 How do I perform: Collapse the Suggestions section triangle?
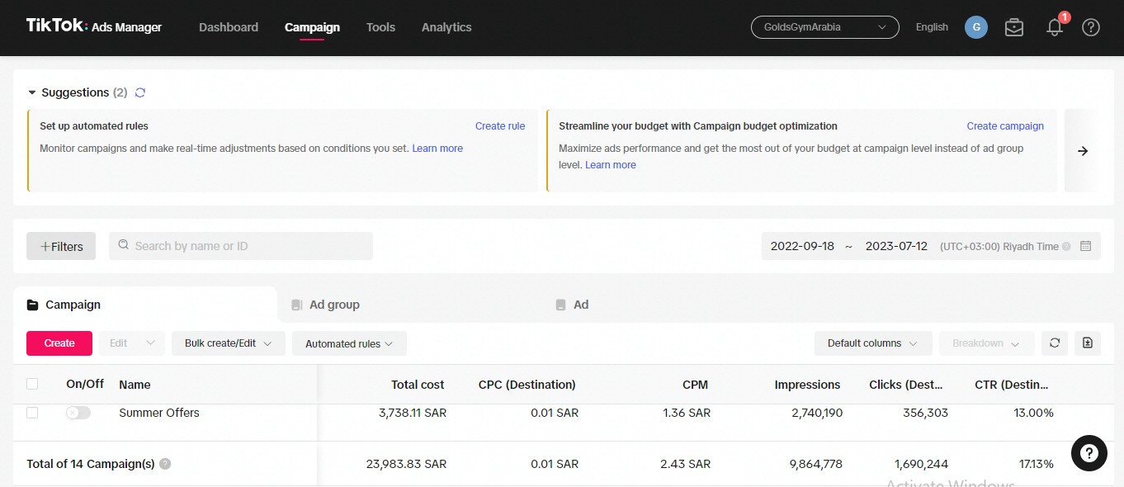pos(32,92)
